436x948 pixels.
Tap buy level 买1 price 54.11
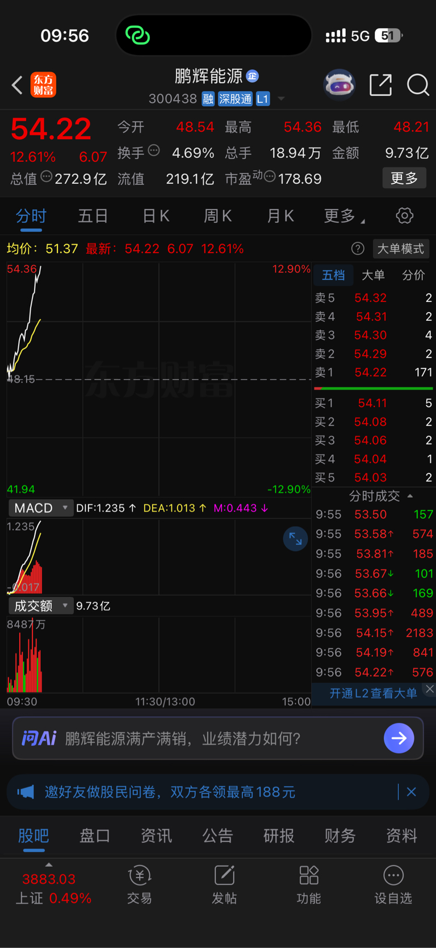tap(372, 403)
